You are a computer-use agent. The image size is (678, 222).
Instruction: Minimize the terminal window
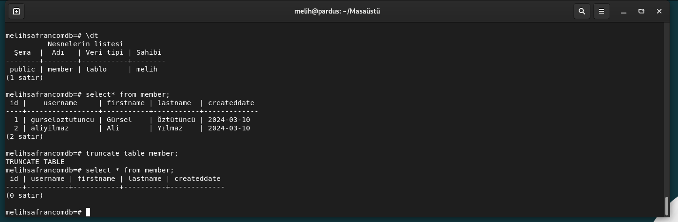click(624, 11)
